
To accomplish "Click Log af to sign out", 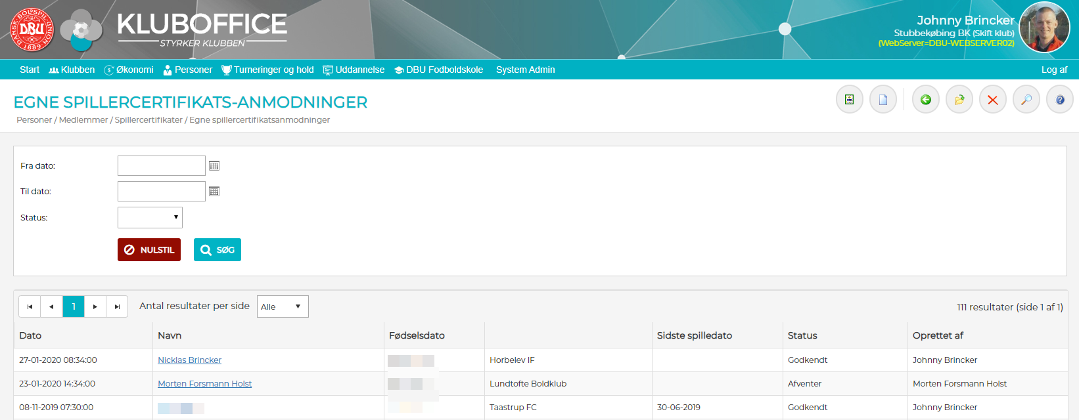I will 1053,70.
